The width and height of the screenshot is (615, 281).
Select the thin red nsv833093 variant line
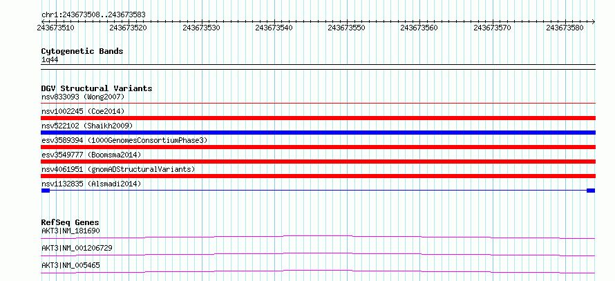pos(319,104)
